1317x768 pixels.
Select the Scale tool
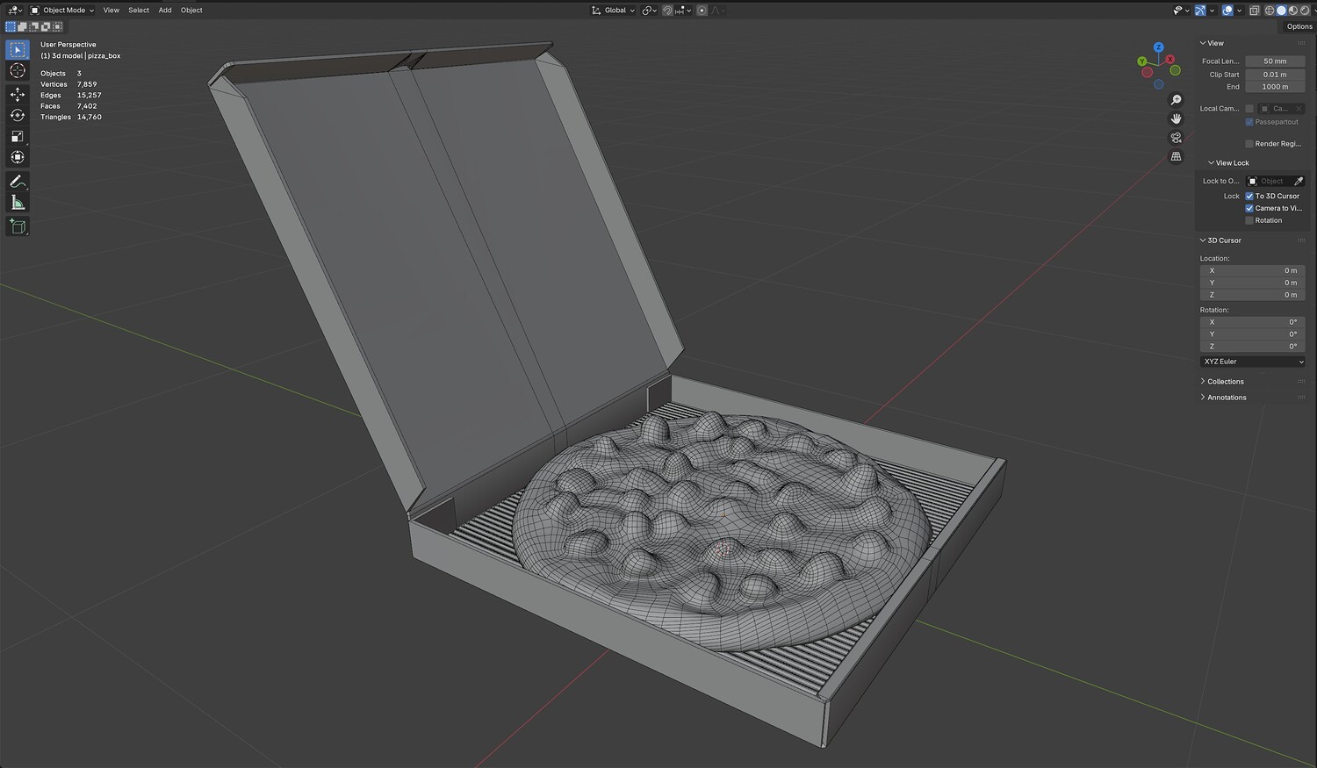coord(18,136)
